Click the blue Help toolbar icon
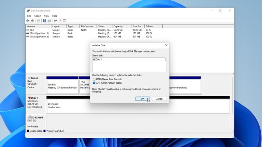The width and height of the screenshot is (262, 147). pos(45,21)
